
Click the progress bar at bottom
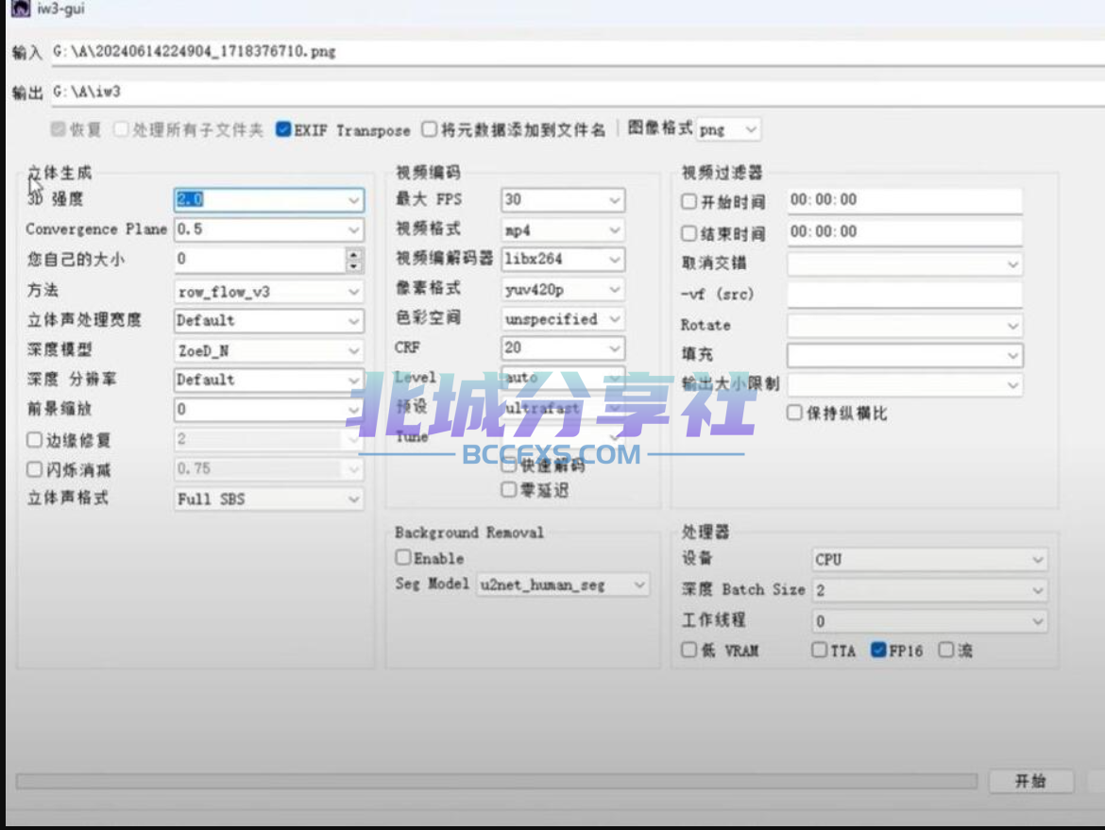(497, 781)
